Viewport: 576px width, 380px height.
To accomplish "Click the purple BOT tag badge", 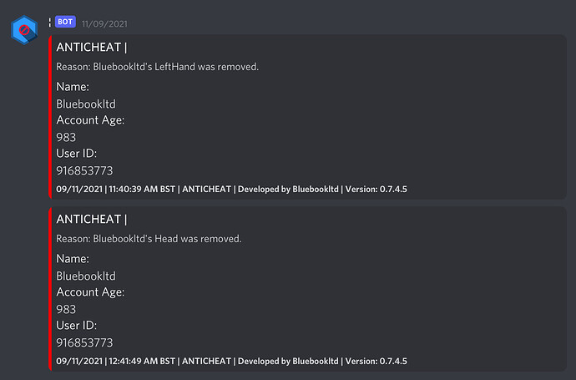I will coord(65,22).
